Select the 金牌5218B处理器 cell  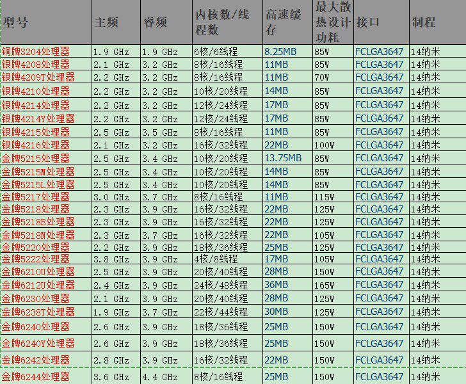46,221
